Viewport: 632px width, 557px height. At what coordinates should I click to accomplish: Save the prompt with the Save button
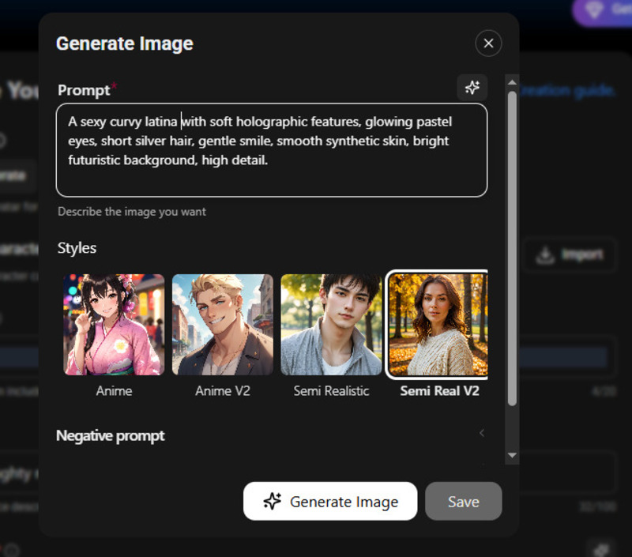pyautogui.click(x=464, y=501)
